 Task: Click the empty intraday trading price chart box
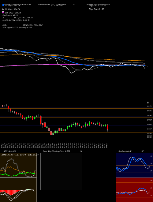click(61, 171)
